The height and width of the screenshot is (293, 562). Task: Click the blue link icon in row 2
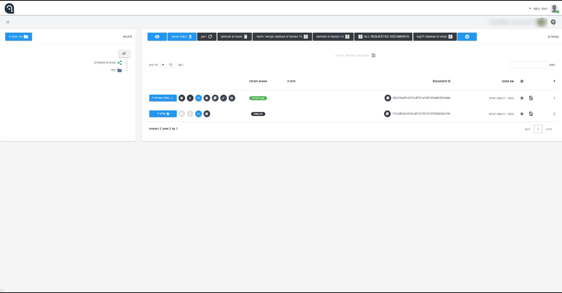click(x=198, y=114)
